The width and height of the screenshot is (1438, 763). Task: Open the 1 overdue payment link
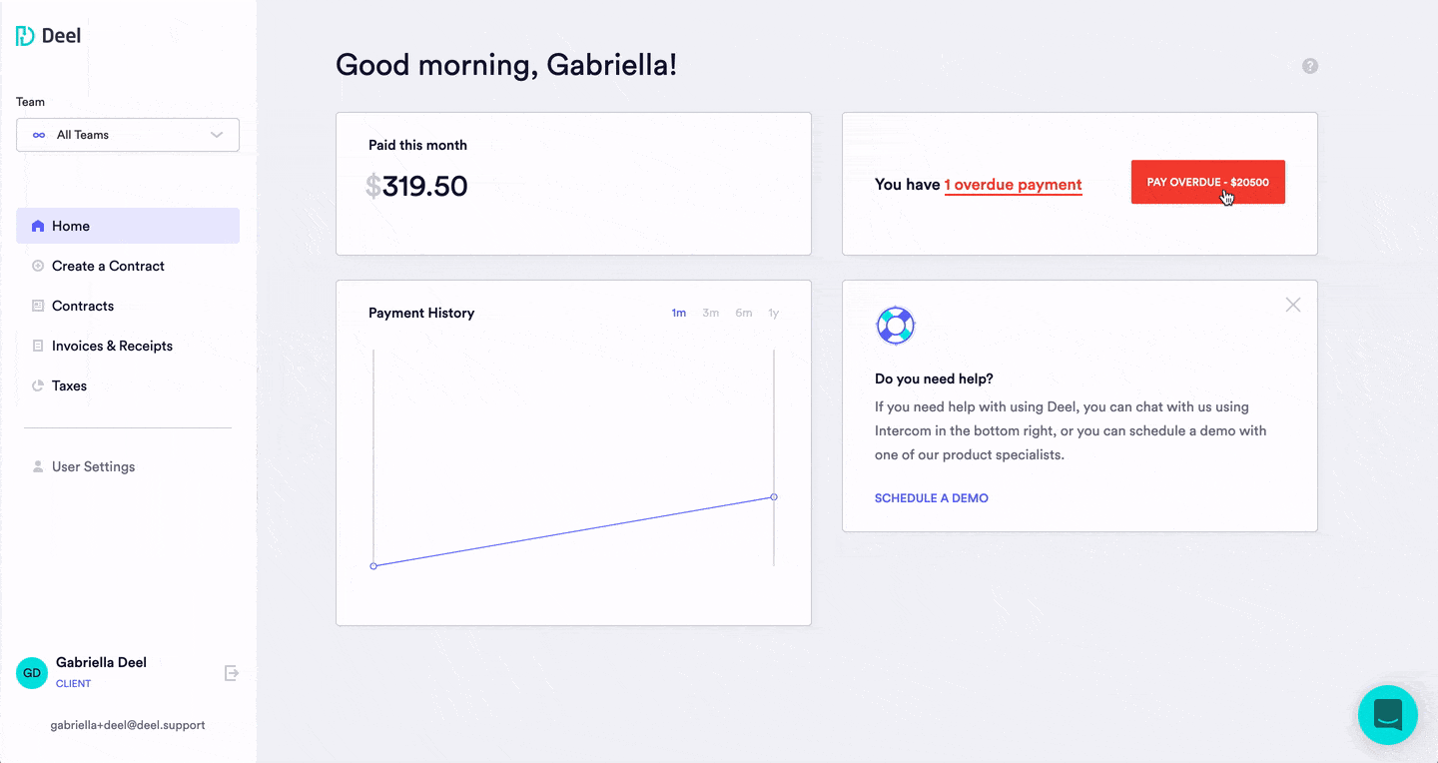coord(1013,185)
